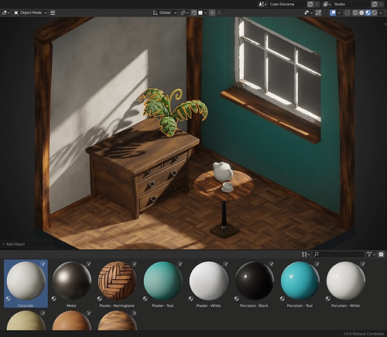Toggle snapping magnet icon

pos(194,12)
